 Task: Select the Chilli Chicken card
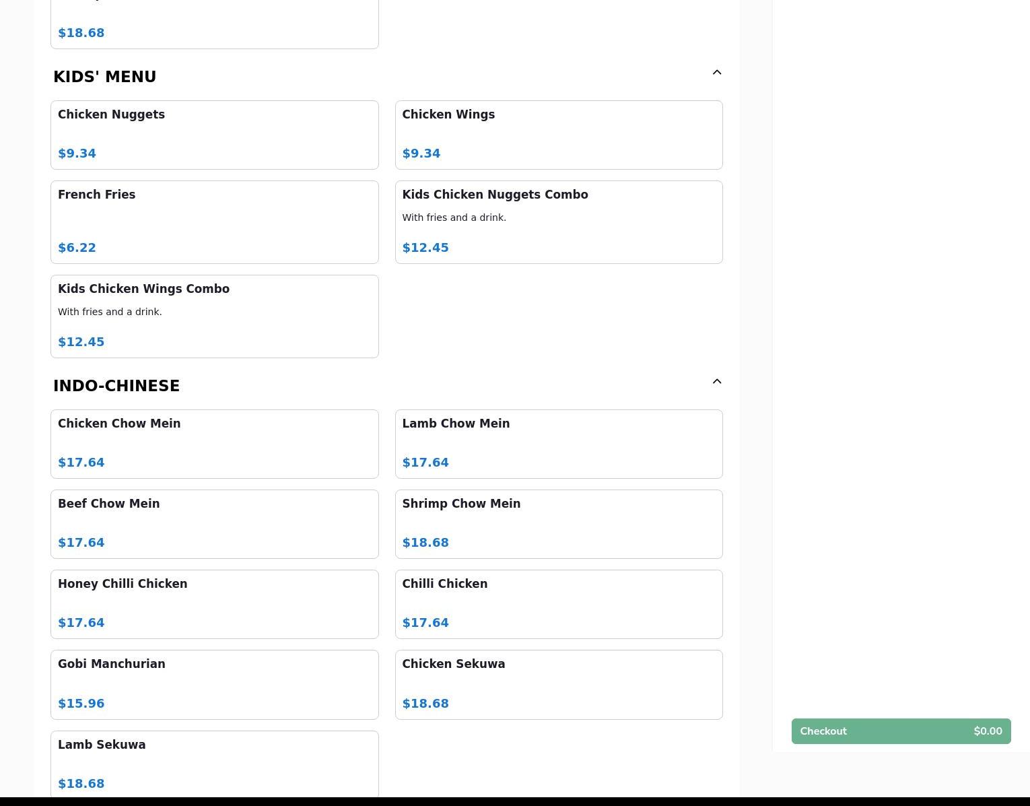pyautogui.click(x=558, y=604)
